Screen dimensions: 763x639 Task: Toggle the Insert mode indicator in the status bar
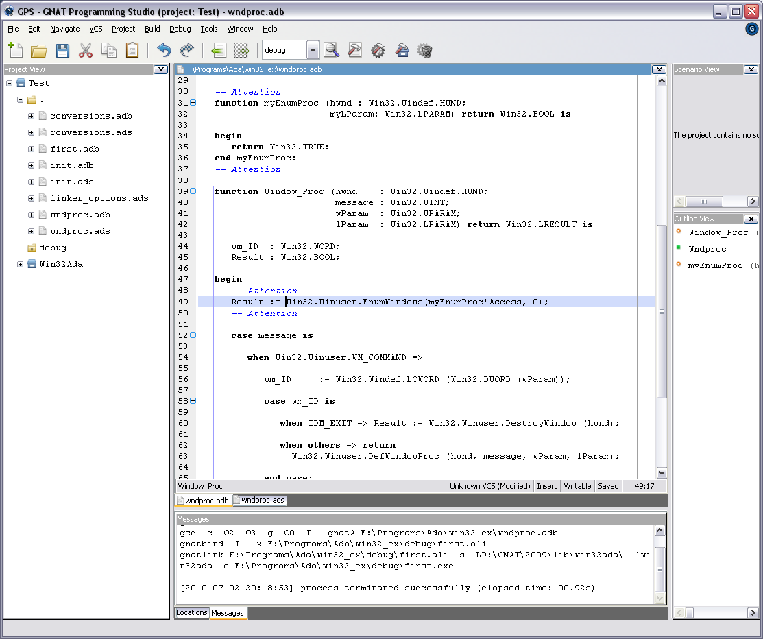[x=547, y=486]
